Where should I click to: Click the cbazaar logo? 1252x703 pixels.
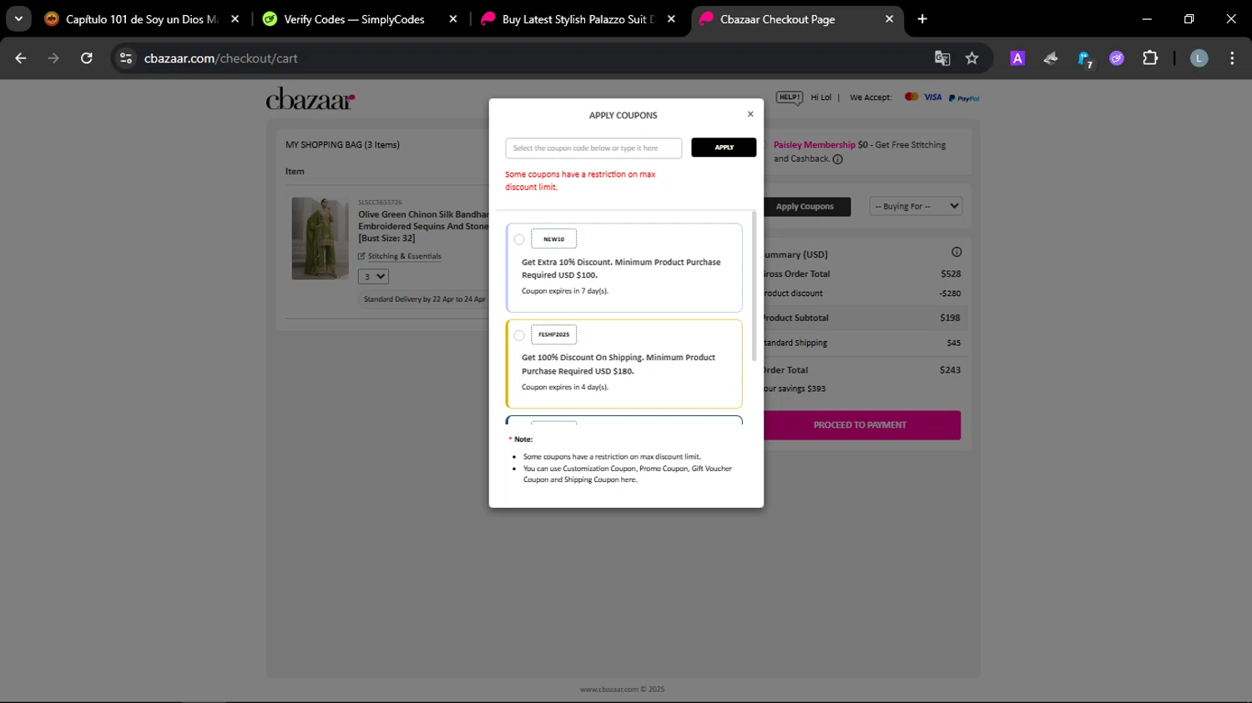coord(310,99)
